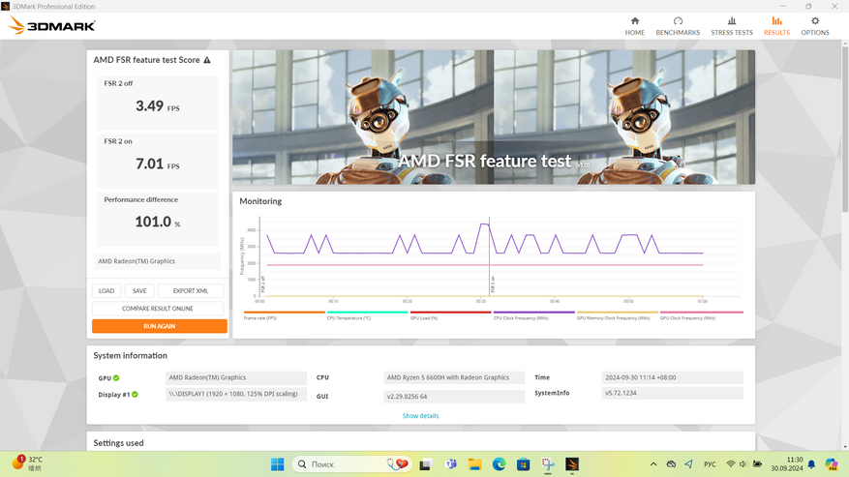Open Microsoft Store from taskbar
Viewport: 849px width, 477px height.
click(523, 464)
